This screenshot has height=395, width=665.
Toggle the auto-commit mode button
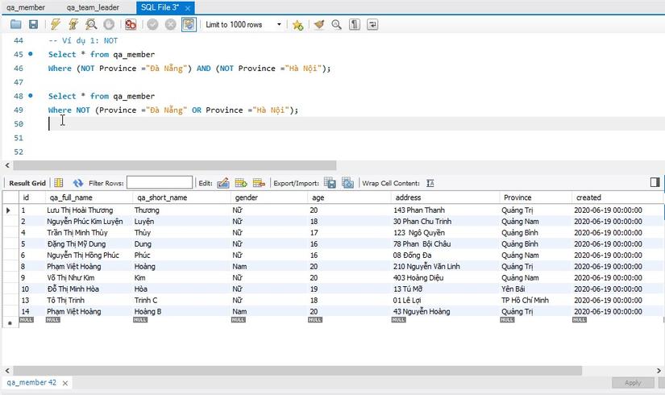point(188,25)
